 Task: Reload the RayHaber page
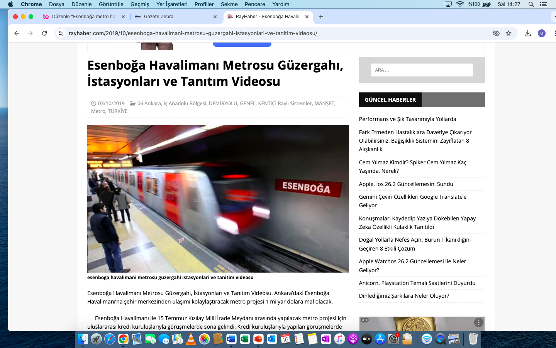(44, 33)
